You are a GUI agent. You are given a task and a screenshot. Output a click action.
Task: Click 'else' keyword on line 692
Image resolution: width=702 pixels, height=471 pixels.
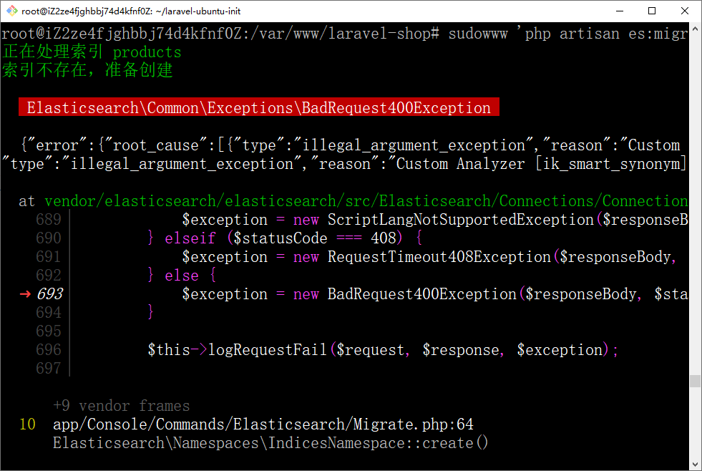pos(182,276)
